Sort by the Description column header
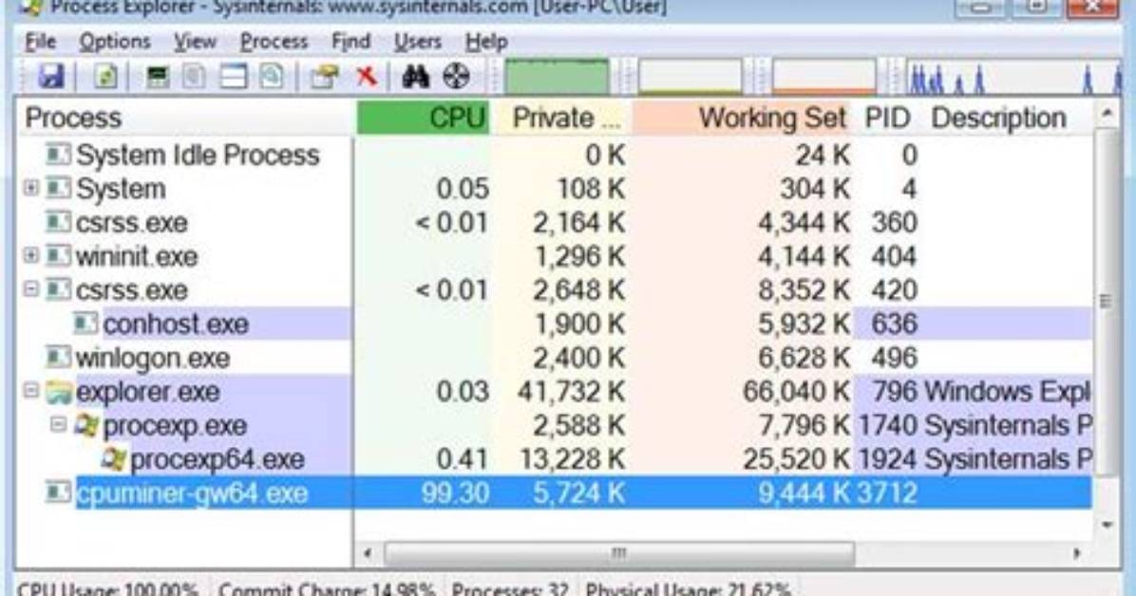 tap(1009, 118)
